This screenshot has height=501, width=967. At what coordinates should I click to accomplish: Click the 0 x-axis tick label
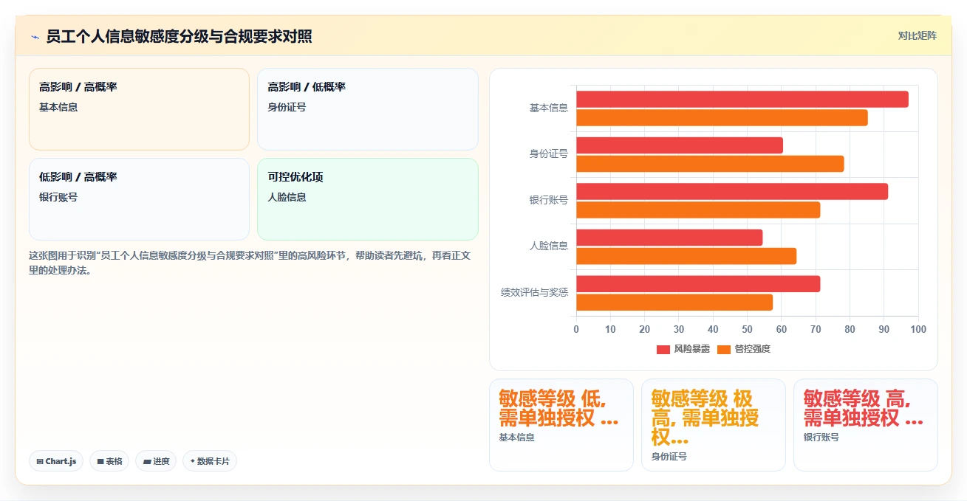click(576, 329)
